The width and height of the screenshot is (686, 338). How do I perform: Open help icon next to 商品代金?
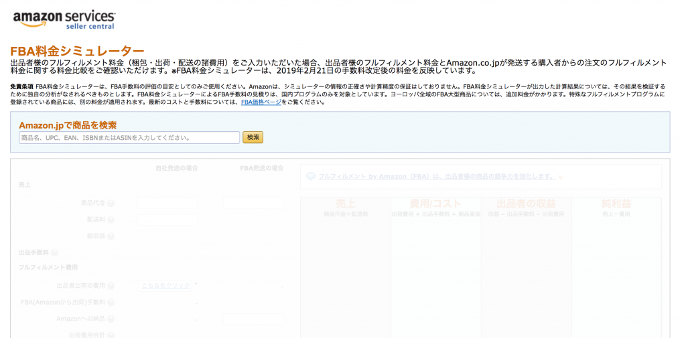coord(111,203)
